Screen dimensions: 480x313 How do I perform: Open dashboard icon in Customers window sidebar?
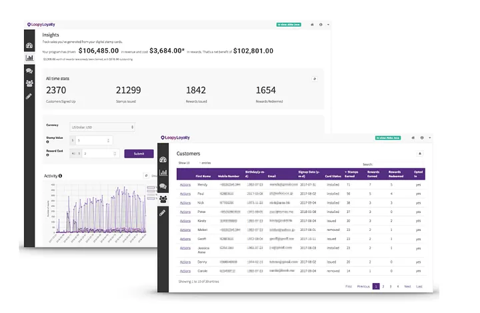click(x=163, y=160)
